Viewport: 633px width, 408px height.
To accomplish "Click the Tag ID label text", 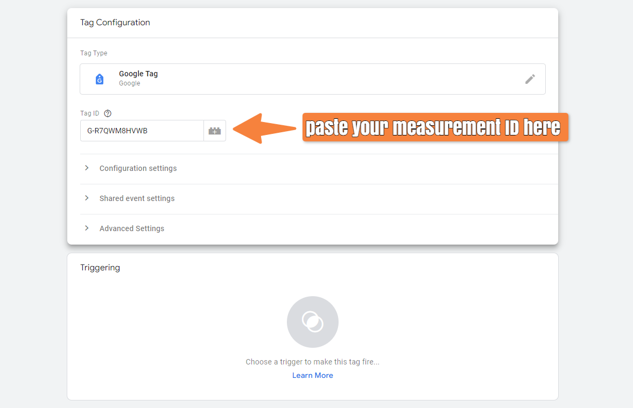I will [x=89, y=113].
